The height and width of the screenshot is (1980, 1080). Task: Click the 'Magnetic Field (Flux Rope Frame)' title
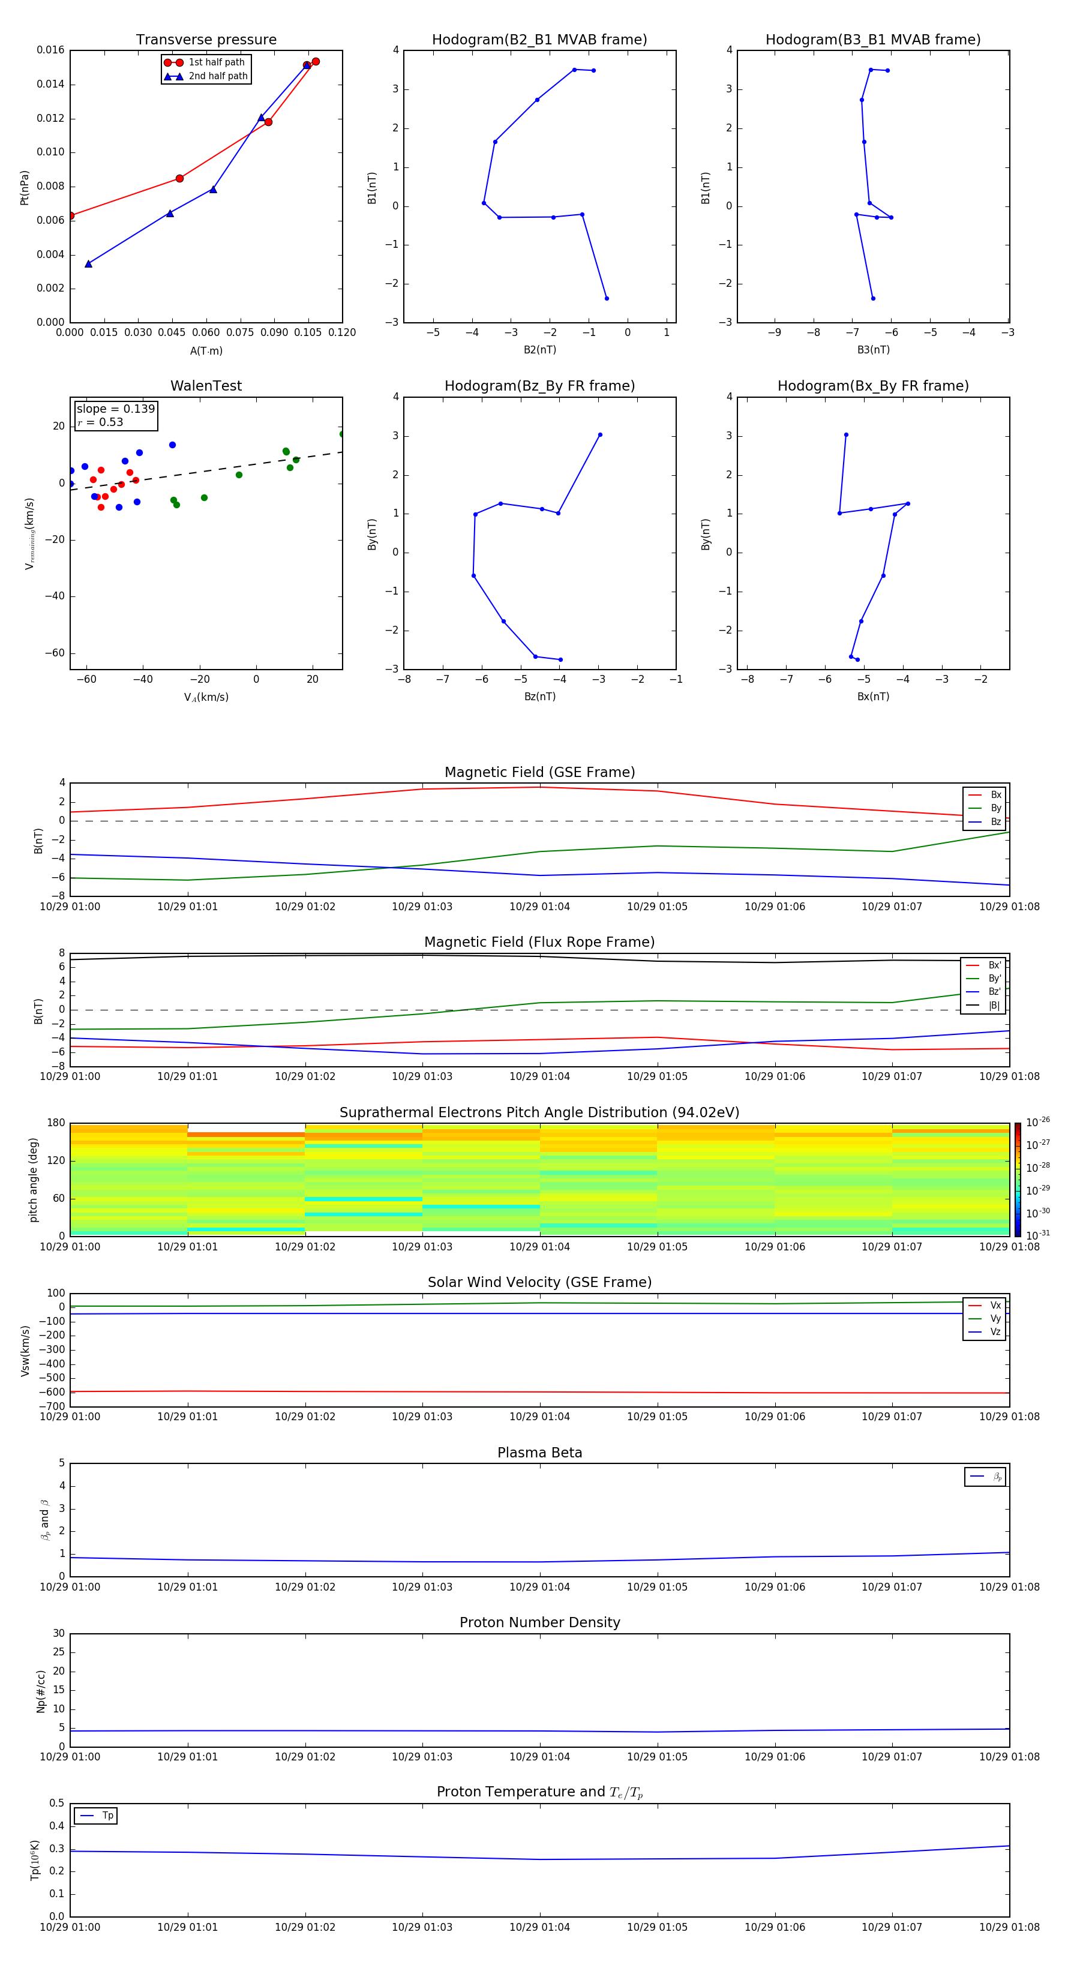coord(539,943)
